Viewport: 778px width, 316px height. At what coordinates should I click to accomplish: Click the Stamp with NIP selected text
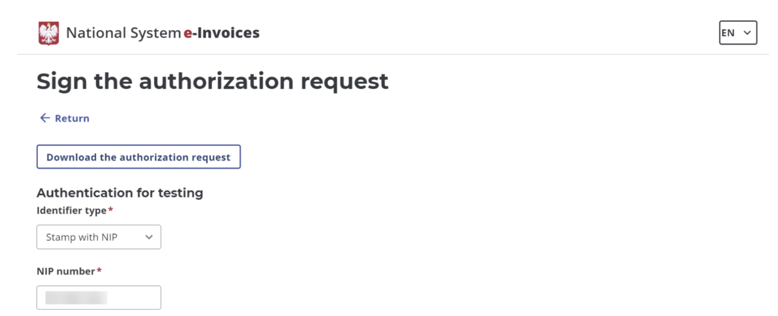82,237
